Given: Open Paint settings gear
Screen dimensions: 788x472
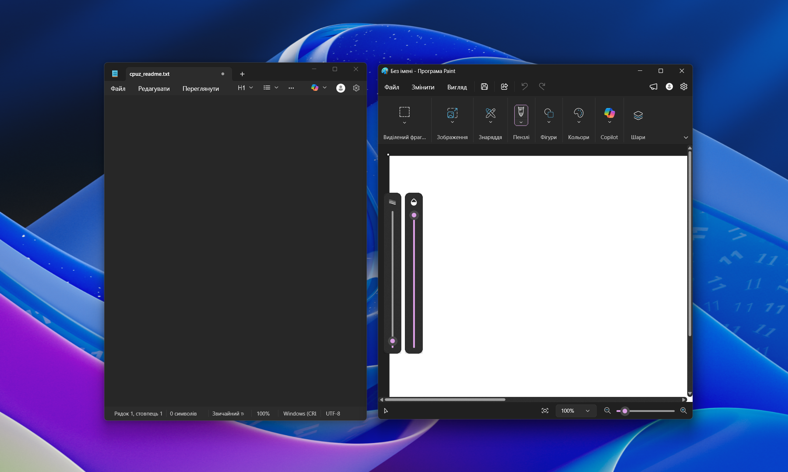Looking at the screenshot, I should tap(683, 87).
